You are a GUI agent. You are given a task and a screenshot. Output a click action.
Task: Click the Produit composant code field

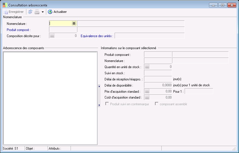click(x=158, y=54)
